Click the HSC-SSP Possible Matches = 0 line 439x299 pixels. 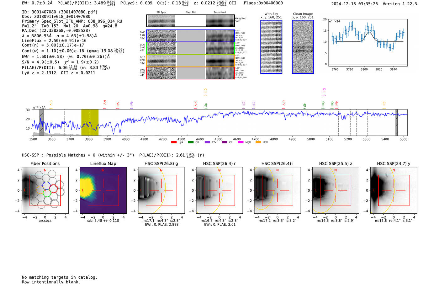pyautogui.click(x=78, y=155)
